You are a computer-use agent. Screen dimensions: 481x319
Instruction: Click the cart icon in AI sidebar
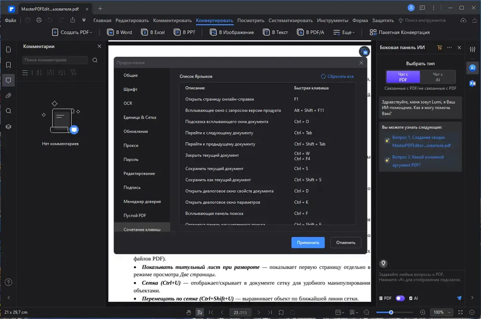click(440, 48)
